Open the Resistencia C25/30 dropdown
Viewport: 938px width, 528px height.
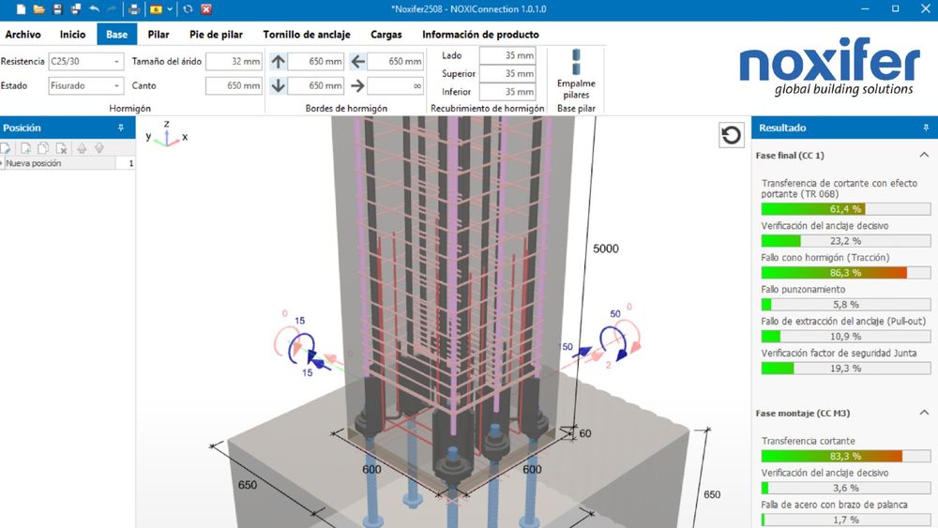click(116, 62)
